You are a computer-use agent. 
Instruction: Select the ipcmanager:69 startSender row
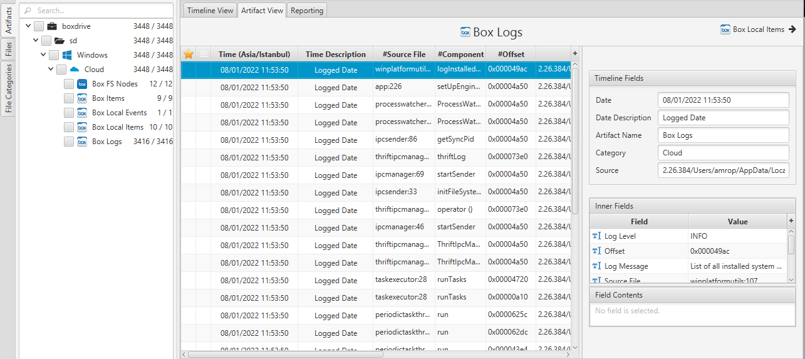tap(376, 175)
